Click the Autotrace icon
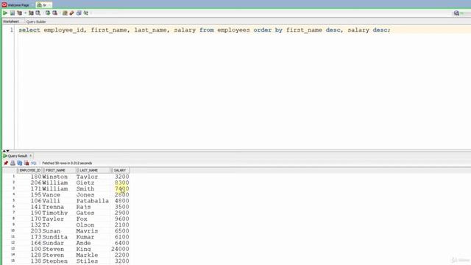The image size is (471, 265). pyautogui.click(x=31, y=13)
